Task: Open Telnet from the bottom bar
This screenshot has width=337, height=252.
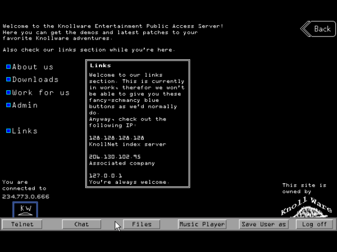Action: click(22, 224)
